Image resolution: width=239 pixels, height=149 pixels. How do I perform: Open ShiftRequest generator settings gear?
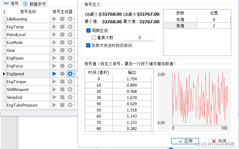point(70,89)
